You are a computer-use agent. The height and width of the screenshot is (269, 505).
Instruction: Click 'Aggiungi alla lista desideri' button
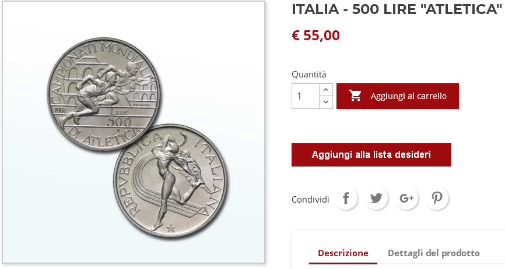pyautogui.click(x=371, y=154)
